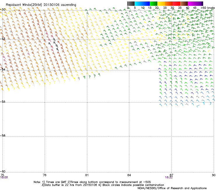The width and height of the screenshot is (216, 190).
Task: Click the '-56' latitude axis label
Action: click(3, 101)
